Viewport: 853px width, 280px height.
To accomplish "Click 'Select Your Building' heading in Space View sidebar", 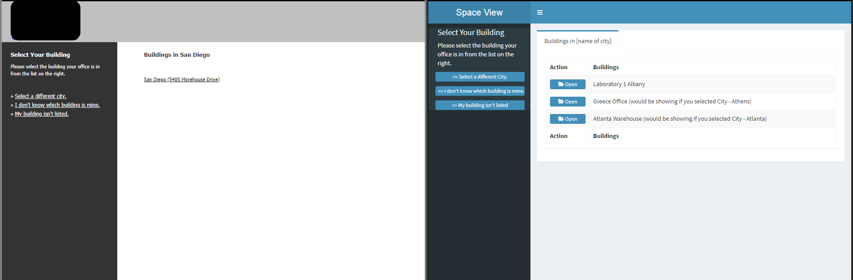I will [x=471, y=32].
